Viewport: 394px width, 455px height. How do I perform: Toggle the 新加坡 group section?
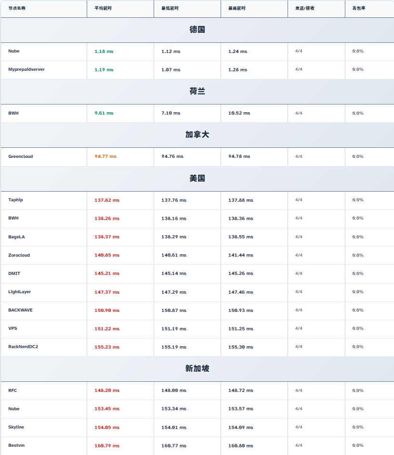pos(197,369)
